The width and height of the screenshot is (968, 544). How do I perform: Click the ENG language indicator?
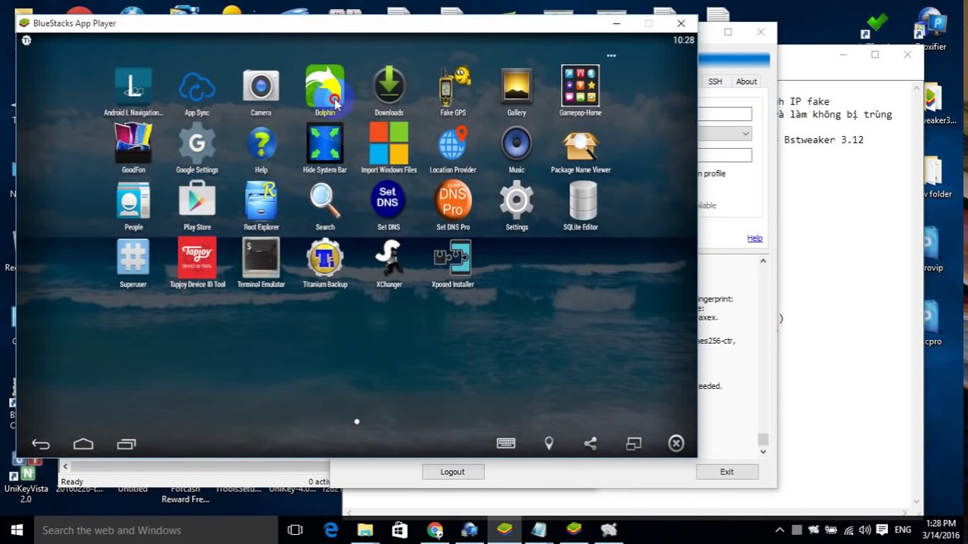902,530
